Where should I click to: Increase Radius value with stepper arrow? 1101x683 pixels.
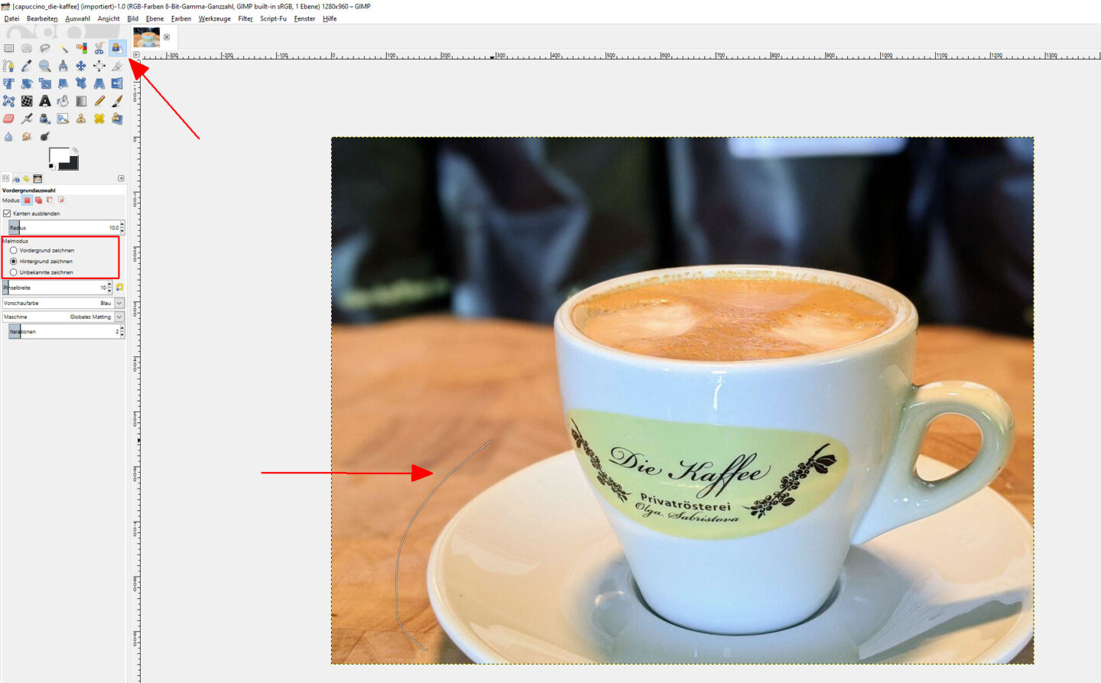122,224
